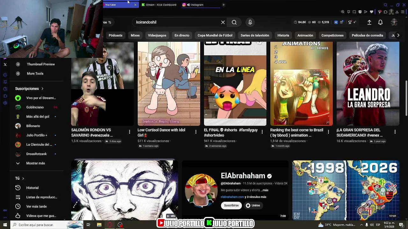Click the upload arrow icon
This screenshot has width=408, height=229.
[369, 22]
